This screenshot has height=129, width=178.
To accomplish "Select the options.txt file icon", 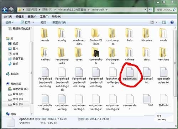I will [130, 72].
